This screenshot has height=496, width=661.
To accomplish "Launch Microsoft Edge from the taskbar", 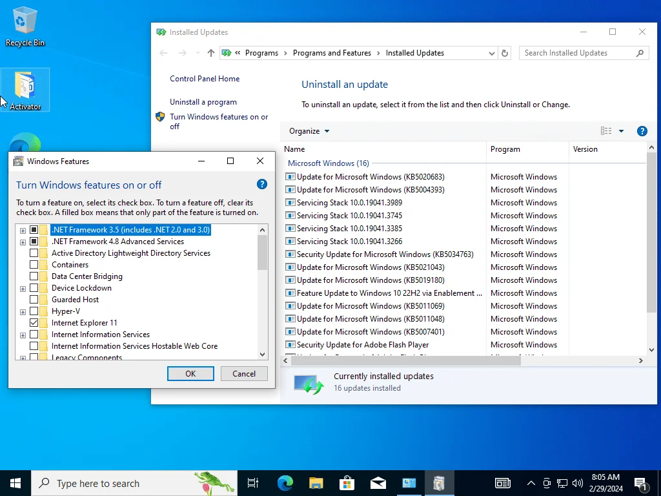I will (285, 483).
